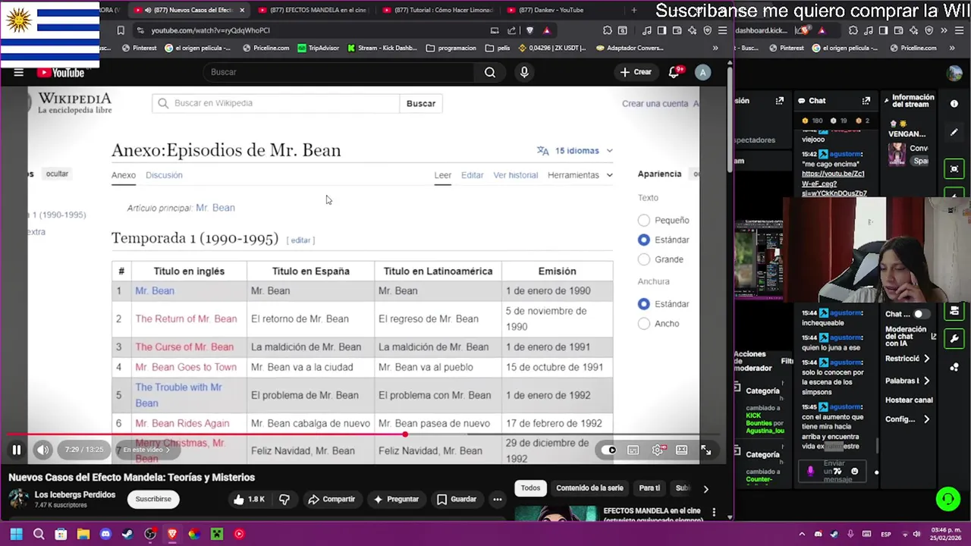Click the red progress bar scrubber dot

(405, 435)
